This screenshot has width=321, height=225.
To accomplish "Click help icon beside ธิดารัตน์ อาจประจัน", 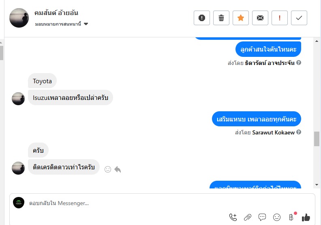I will (x=299, y=63).
